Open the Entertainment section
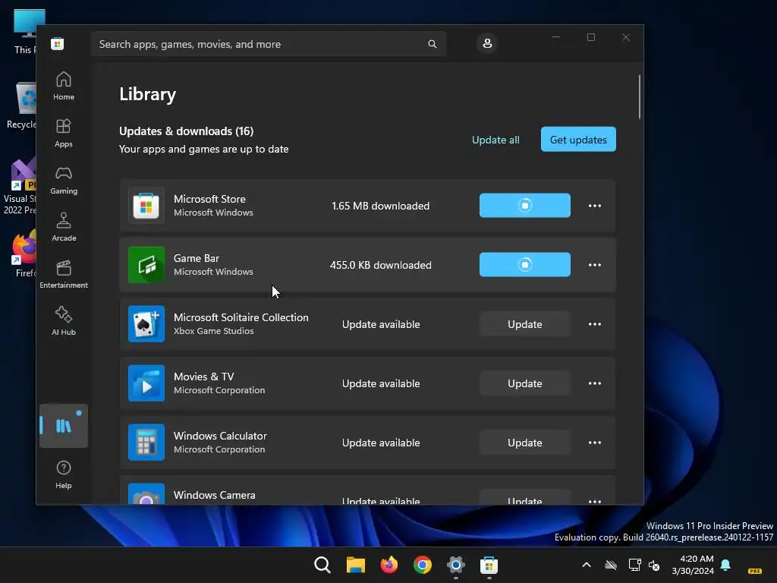 point(64,275)
